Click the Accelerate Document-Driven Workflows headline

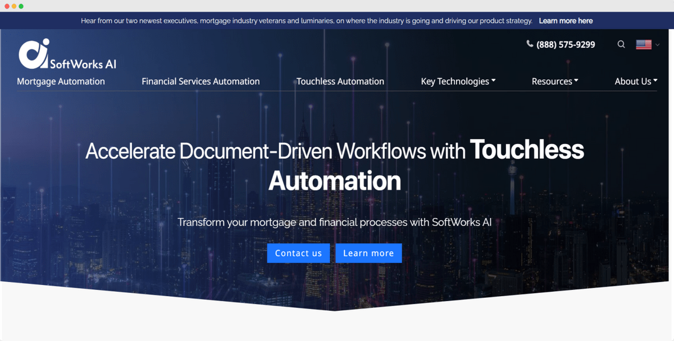335,165
